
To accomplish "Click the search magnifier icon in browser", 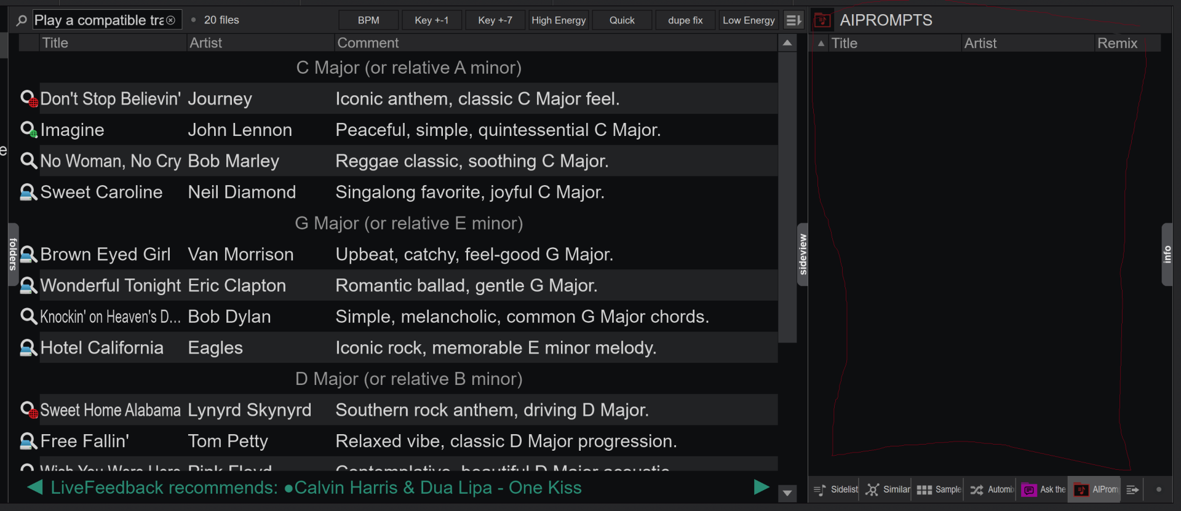I will 22,20.
